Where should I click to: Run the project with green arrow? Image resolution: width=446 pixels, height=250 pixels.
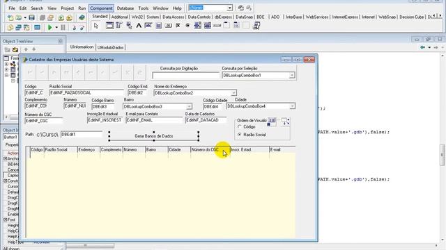coord(50,28)
